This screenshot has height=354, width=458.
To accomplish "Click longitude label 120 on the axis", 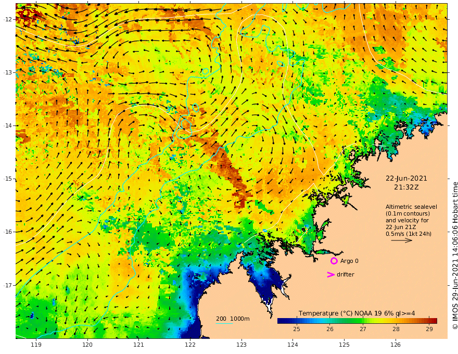I will 87,345.
